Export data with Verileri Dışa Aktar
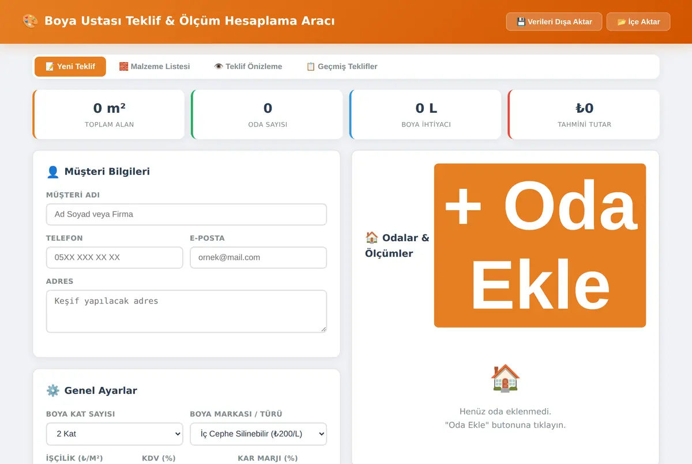The image size is (692, 464). (x=554, y=21)
